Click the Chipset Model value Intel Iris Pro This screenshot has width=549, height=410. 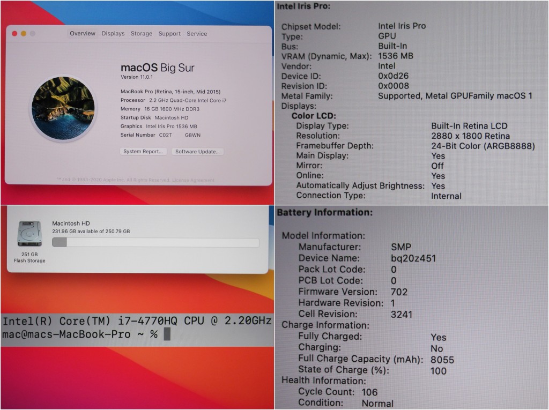(x=402, y=26)
